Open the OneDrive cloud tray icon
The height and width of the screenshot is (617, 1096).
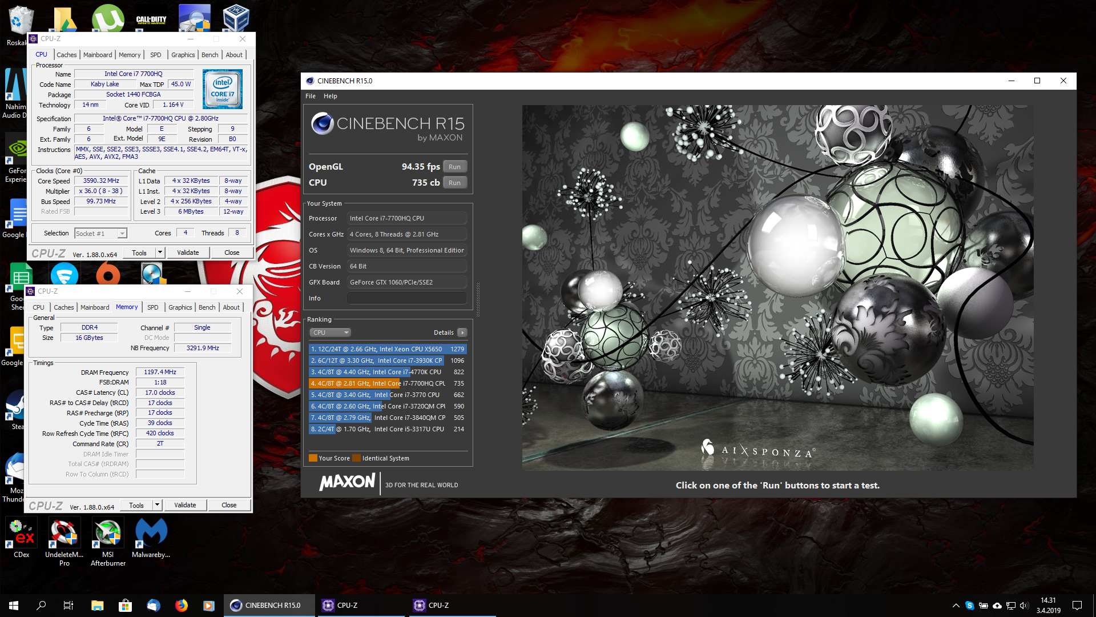click(x=997, y=606)
